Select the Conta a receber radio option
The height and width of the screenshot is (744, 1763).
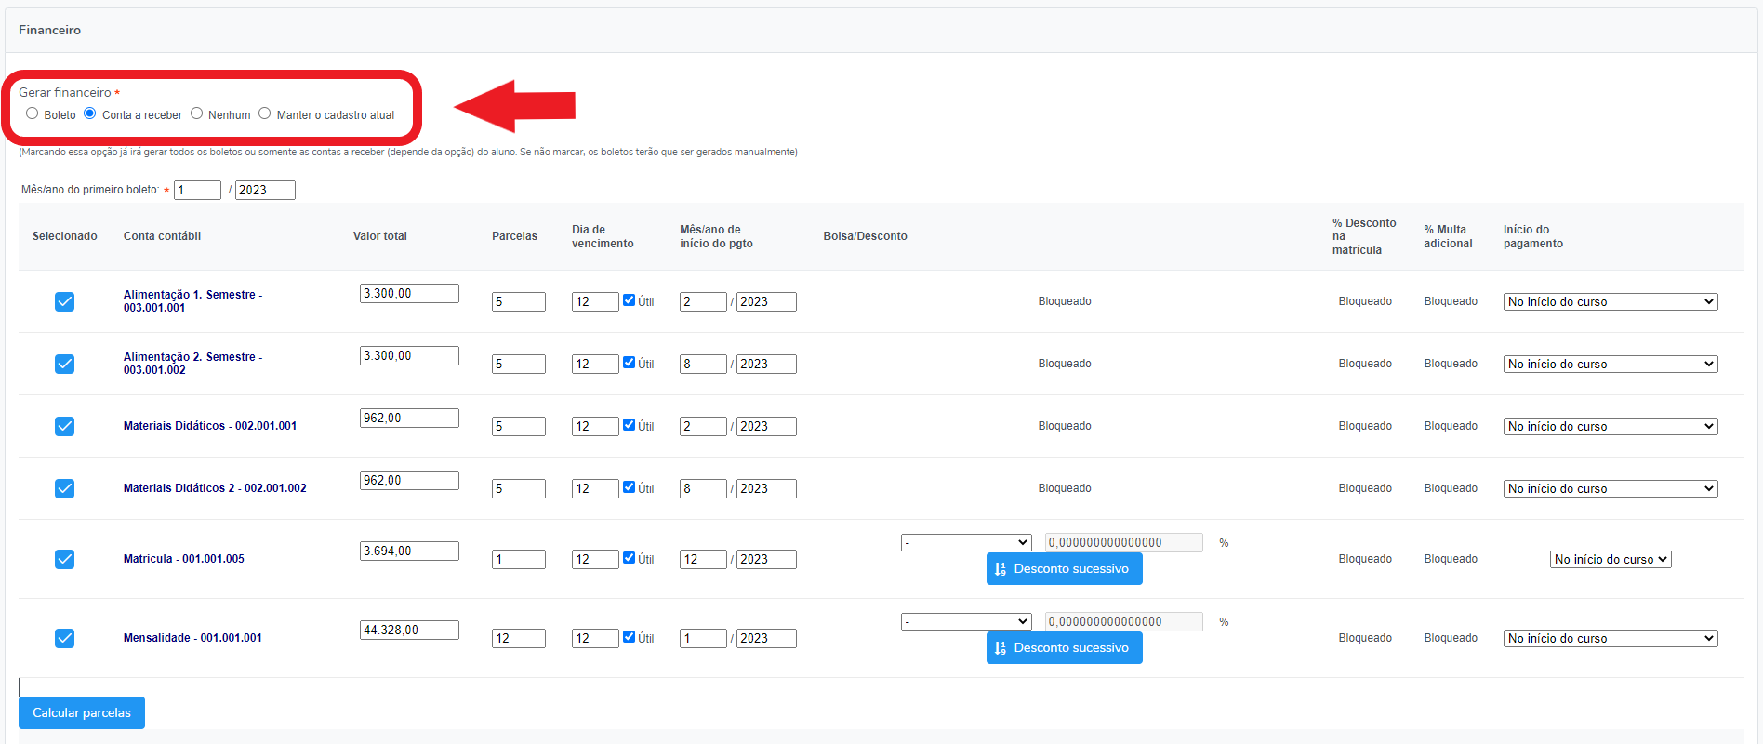pos(90,113)
